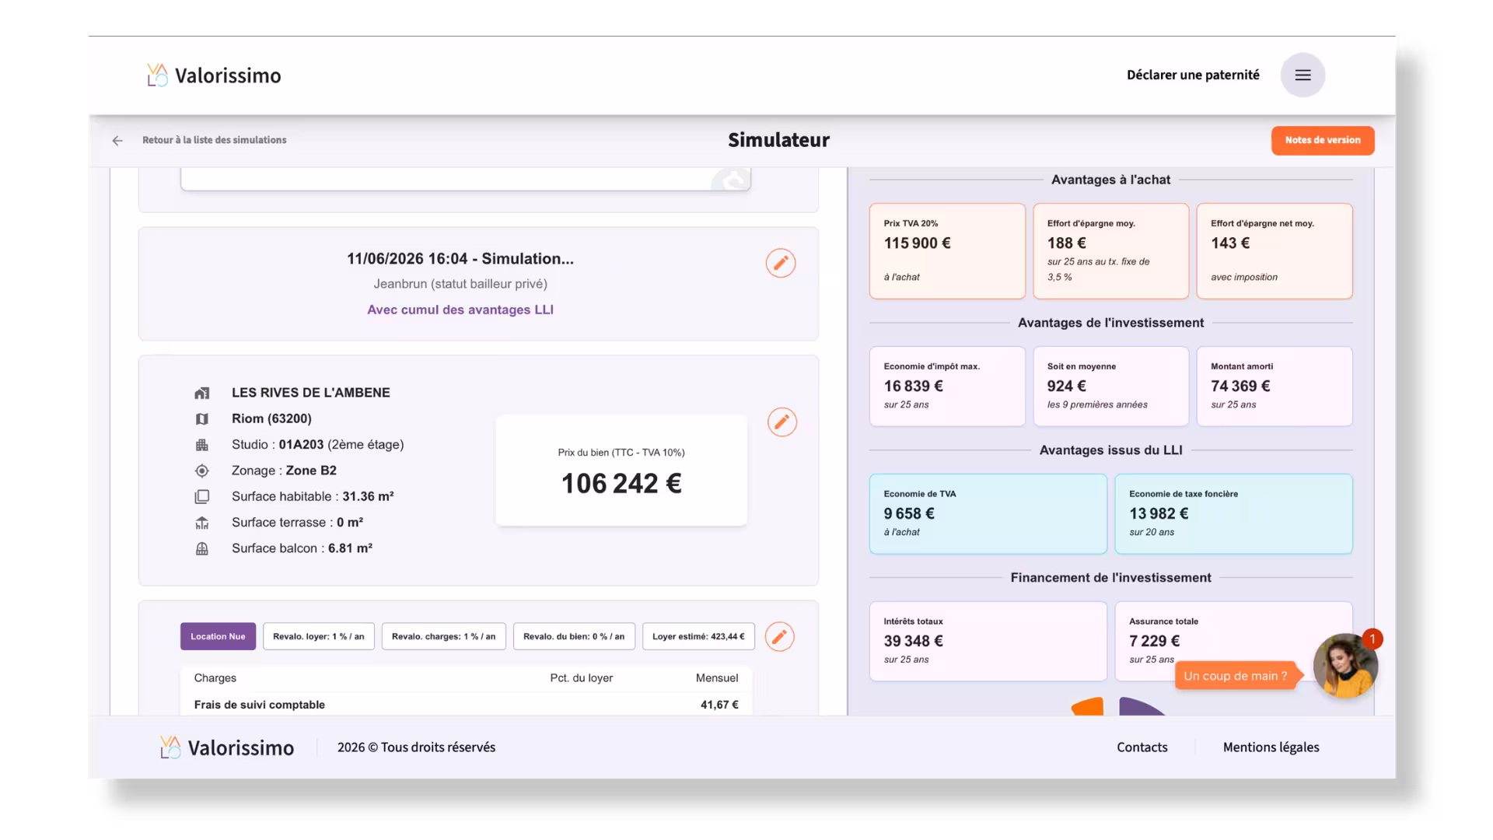Click the Intérêts totaux card
The width and height of the screenshot is (1493, 840).
coord(988,642)
